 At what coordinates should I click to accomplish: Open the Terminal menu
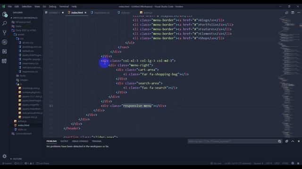(64, 7)
